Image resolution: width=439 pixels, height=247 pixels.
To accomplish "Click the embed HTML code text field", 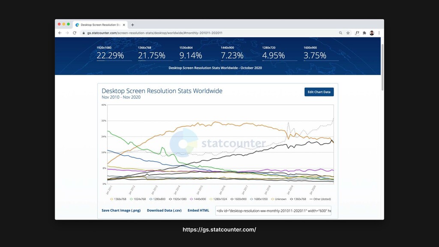I will pyautogui.click(x=273, y=211).
